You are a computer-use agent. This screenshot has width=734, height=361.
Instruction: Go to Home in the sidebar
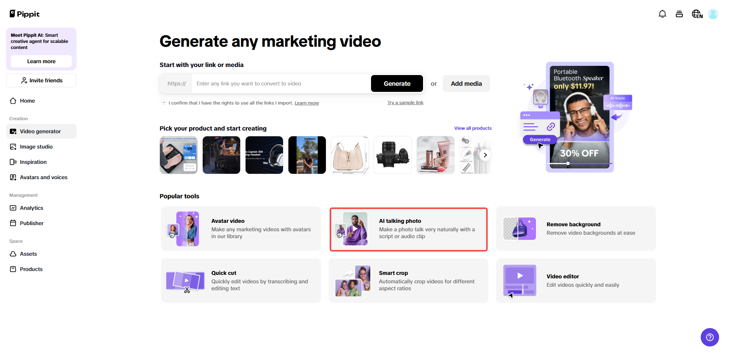(41, 101)
